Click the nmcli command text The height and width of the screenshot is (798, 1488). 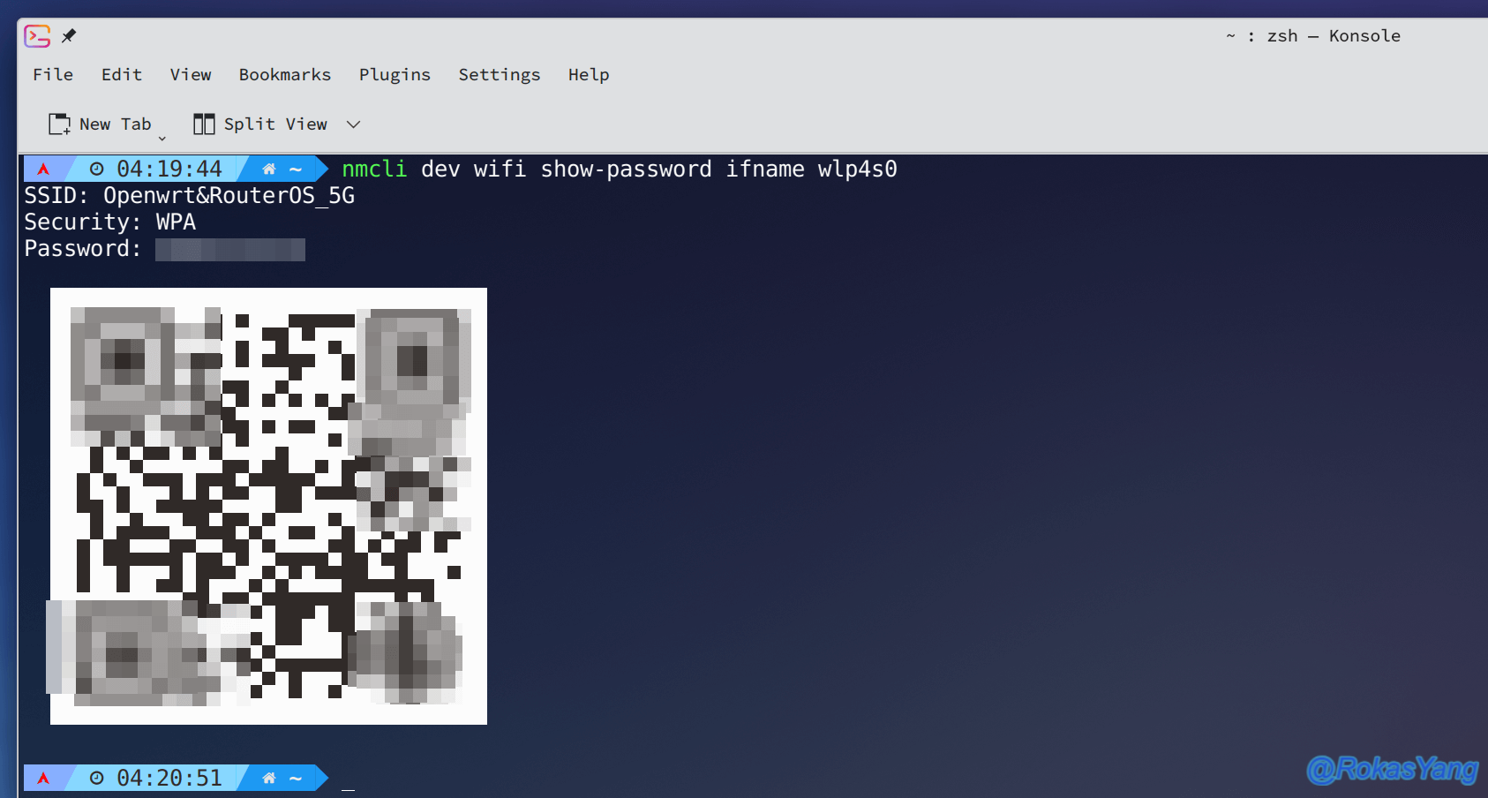pos(374,169)
